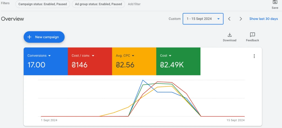Open the 1 - 15 Sept 2024 date range dropdown
282x128 pixels.
click(203, 19)
